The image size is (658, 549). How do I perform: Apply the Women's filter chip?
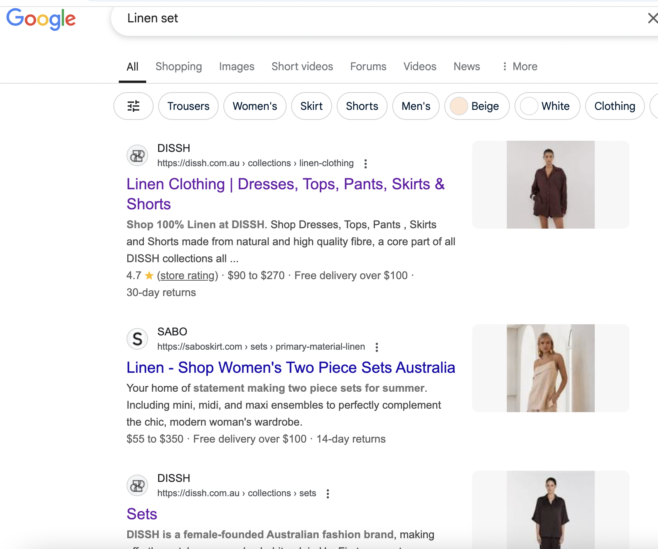click(255, 106)
